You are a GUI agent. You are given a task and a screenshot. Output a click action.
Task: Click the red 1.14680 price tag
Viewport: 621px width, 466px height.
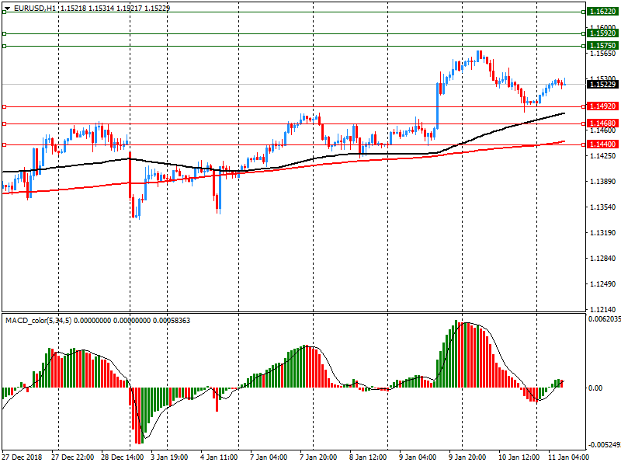click(x=602, y=123)
